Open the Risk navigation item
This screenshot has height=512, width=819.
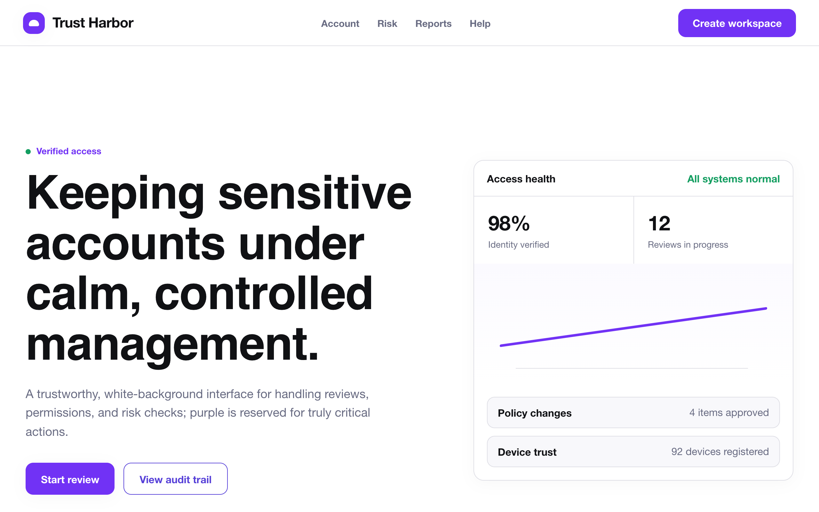tap(387, 23)
